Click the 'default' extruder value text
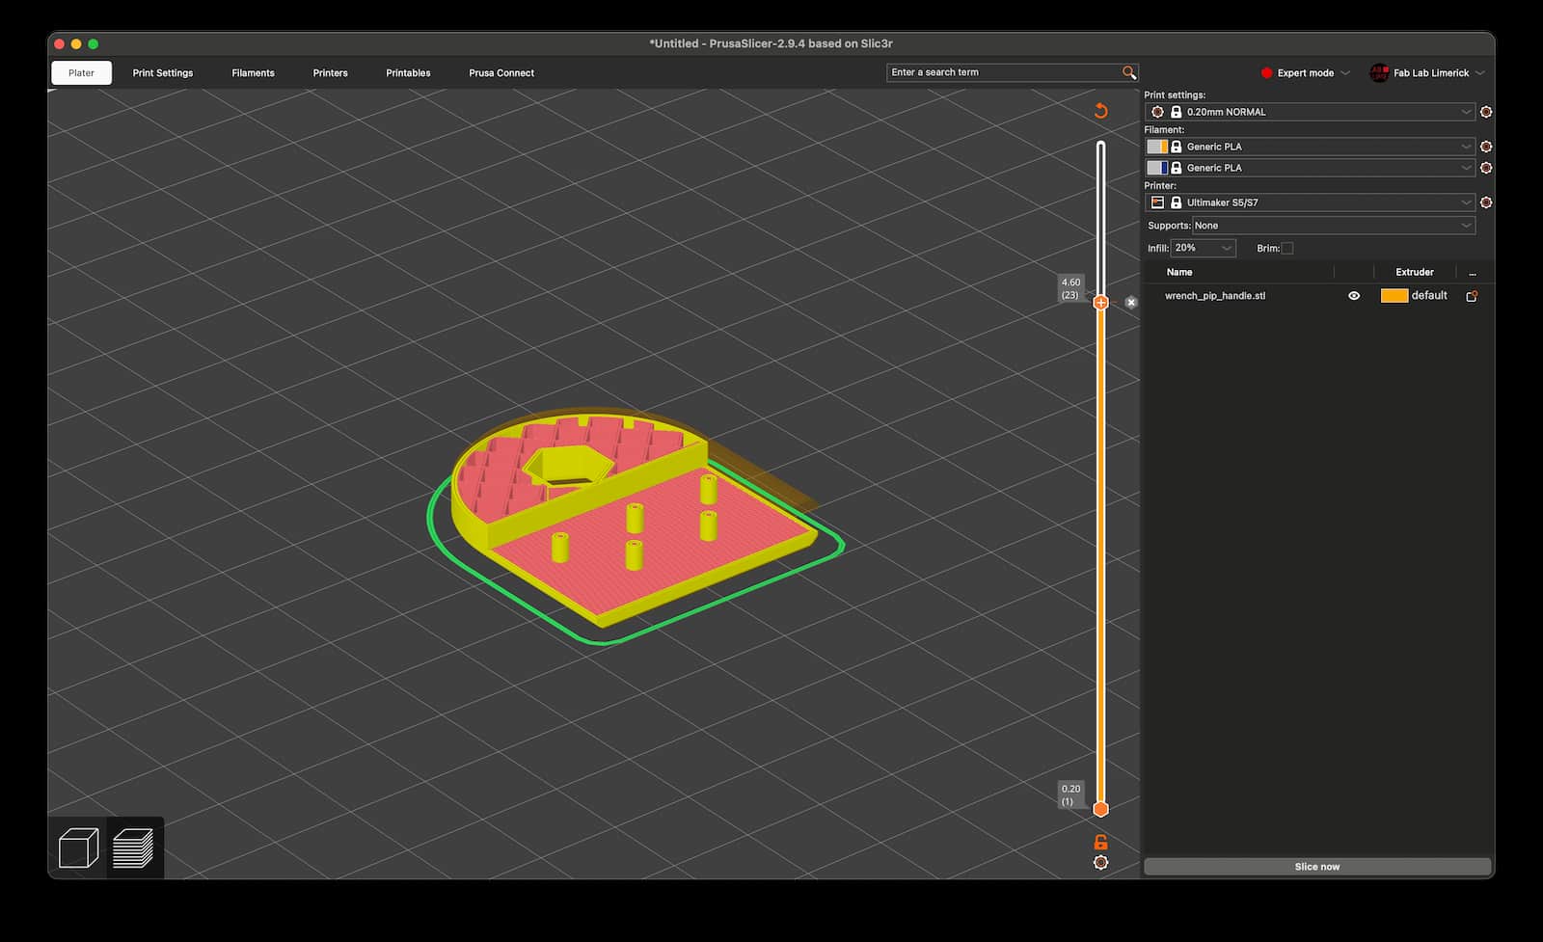 coord(1429,296)
